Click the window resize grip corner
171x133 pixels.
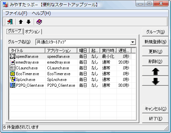tap(166, 128)
